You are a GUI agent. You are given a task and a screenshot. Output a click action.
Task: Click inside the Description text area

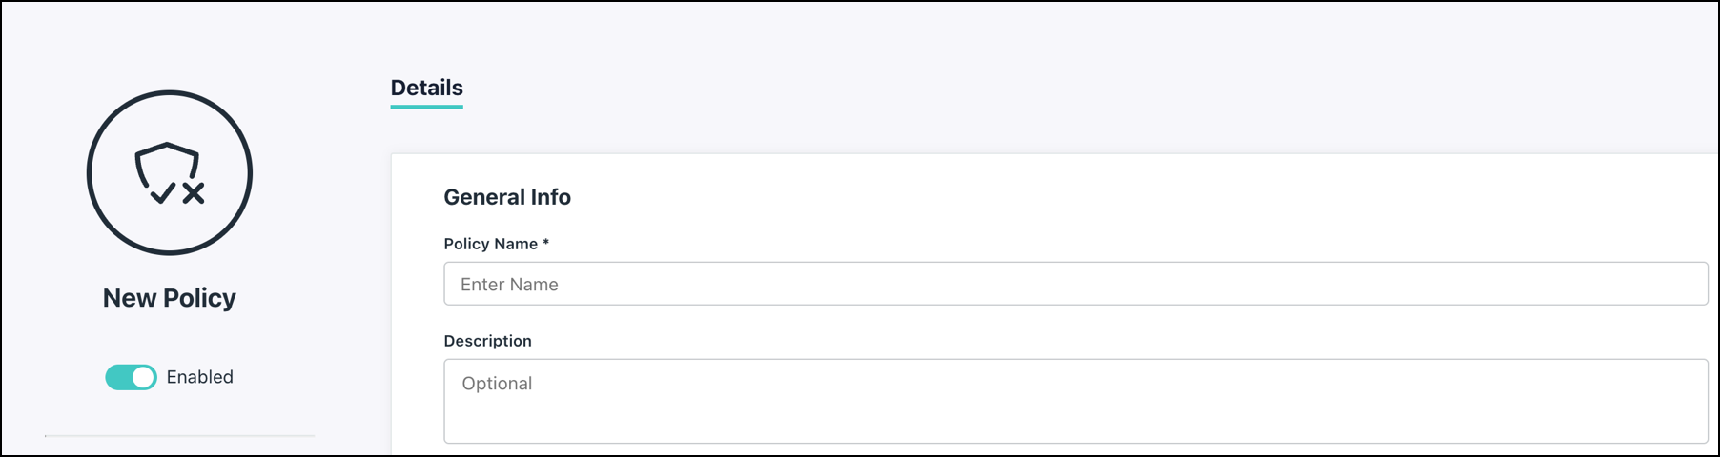point(1075,409)
